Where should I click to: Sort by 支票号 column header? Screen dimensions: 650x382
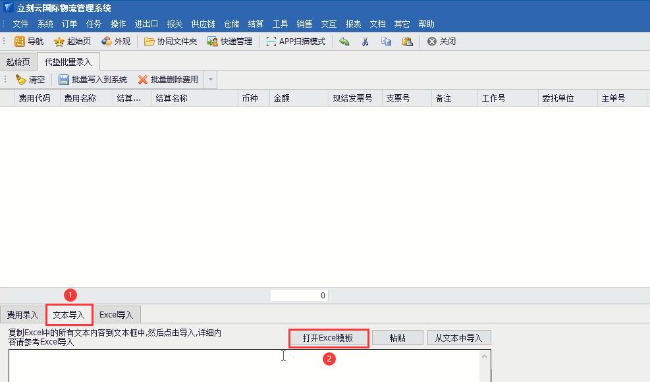pyautogui.click(x=407, y=98)
